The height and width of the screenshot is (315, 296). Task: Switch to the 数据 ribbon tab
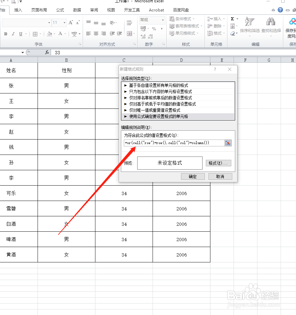[x=77, y=10]
